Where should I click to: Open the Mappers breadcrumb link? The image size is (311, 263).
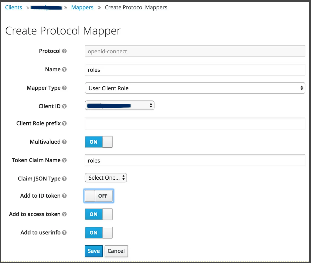(x=82, y=8)
